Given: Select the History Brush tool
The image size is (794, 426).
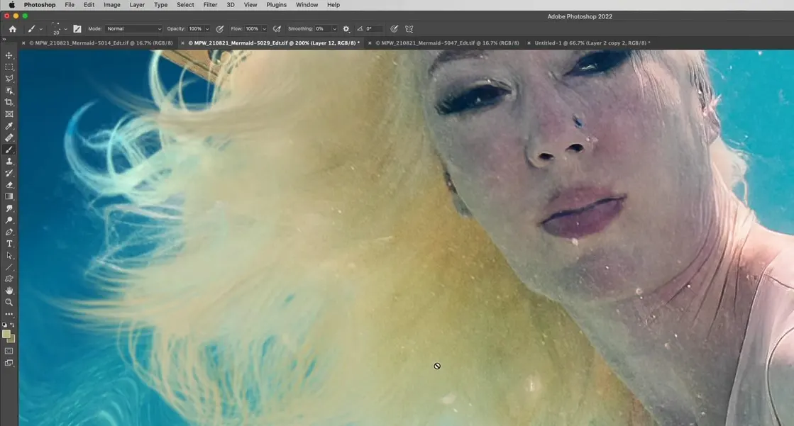Looking at the screenshot, I should coord(9,173).
